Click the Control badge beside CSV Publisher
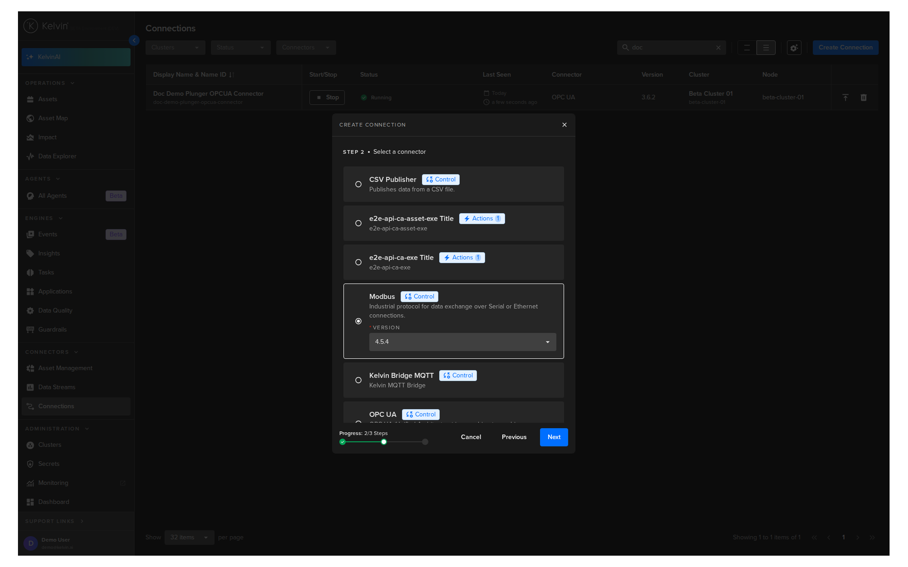The height and width of the screenshot is (567, 908). [x=441, y=180]
